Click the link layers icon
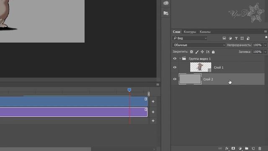Image resolution: width=268 pixels, height=151 pixels. click(x=220, y=148)
